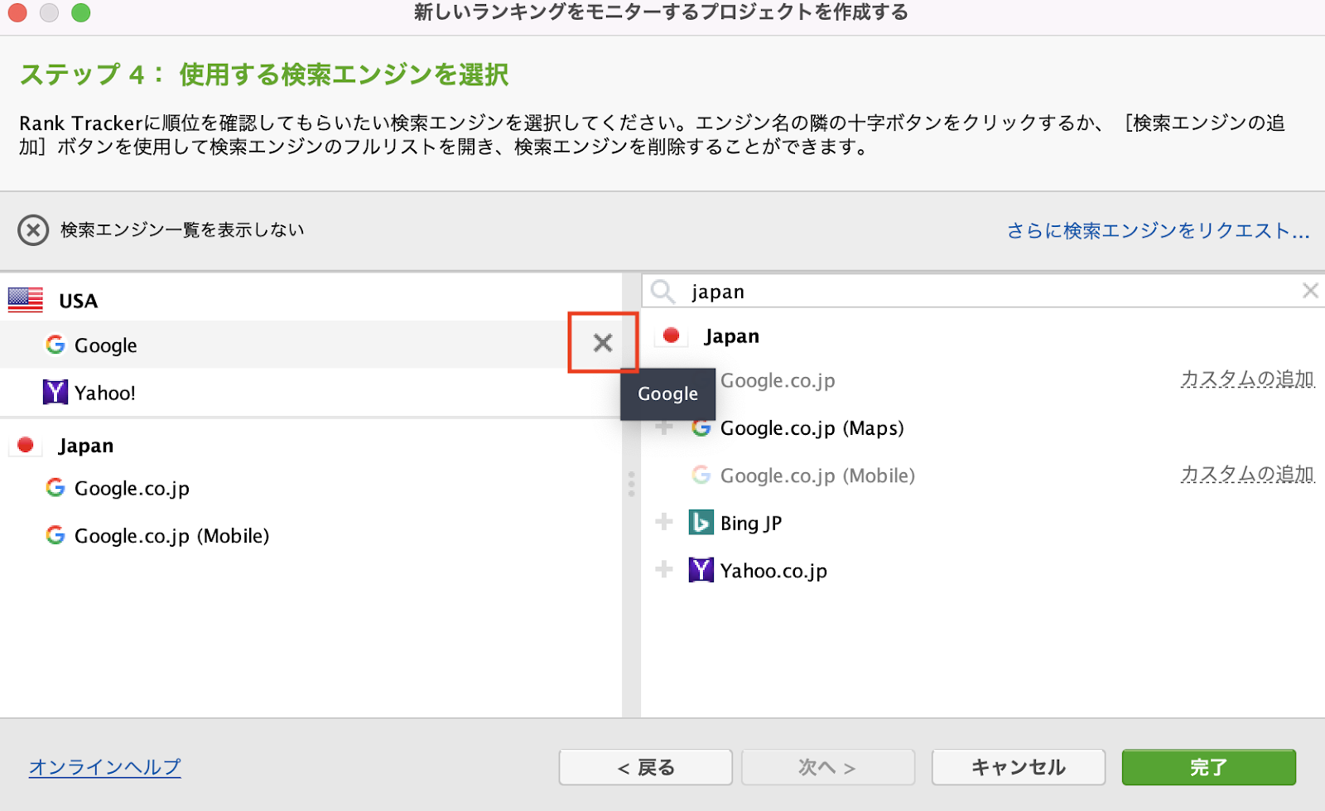Click Google.co.jp logo in selected list
The width and height of the screenshot is (1325, 811).
[55, 488]
